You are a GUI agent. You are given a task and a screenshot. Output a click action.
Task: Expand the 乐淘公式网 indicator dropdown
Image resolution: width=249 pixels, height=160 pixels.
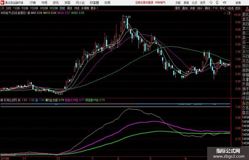point(2,100)
